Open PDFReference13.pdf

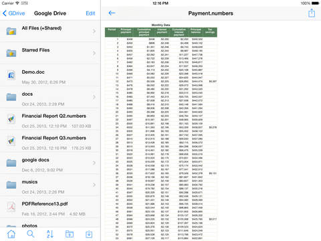click(45, 204)
